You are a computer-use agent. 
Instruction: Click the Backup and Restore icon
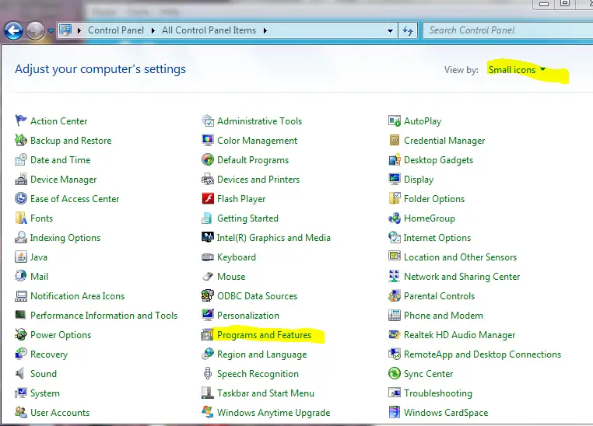coord(21,140)
